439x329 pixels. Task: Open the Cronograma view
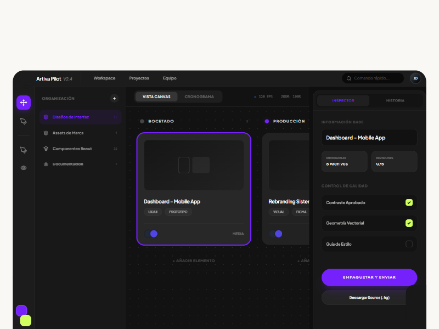tap(200, 97)
